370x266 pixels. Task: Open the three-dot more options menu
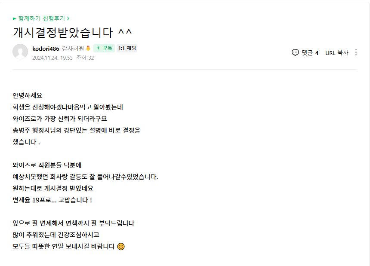(x=356, y=52)
